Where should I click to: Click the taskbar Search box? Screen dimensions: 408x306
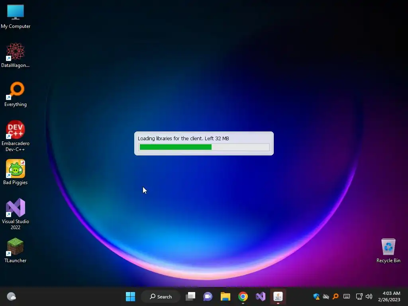pos(161,296)
